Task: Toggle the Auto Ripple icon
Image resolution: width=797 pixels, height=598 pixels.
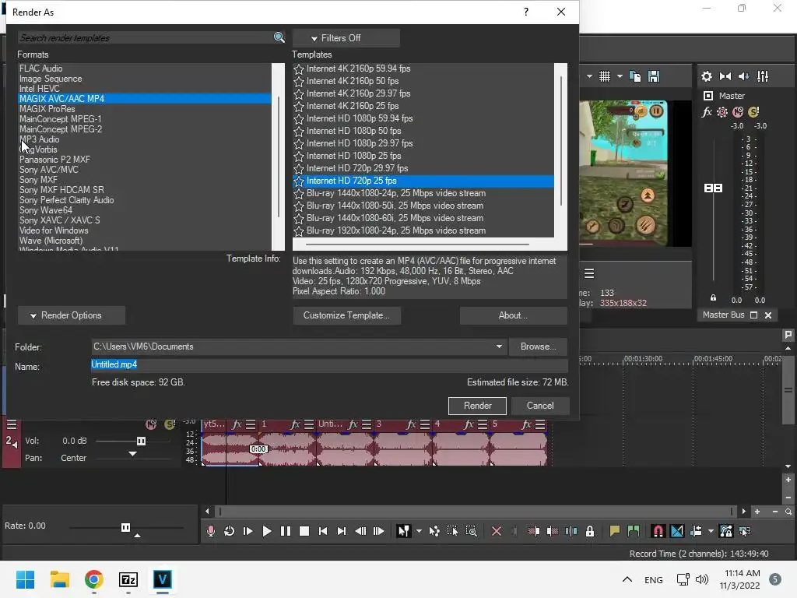Action: 696,531
